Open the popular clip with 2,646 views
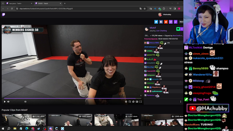 (x=162, y=120)
